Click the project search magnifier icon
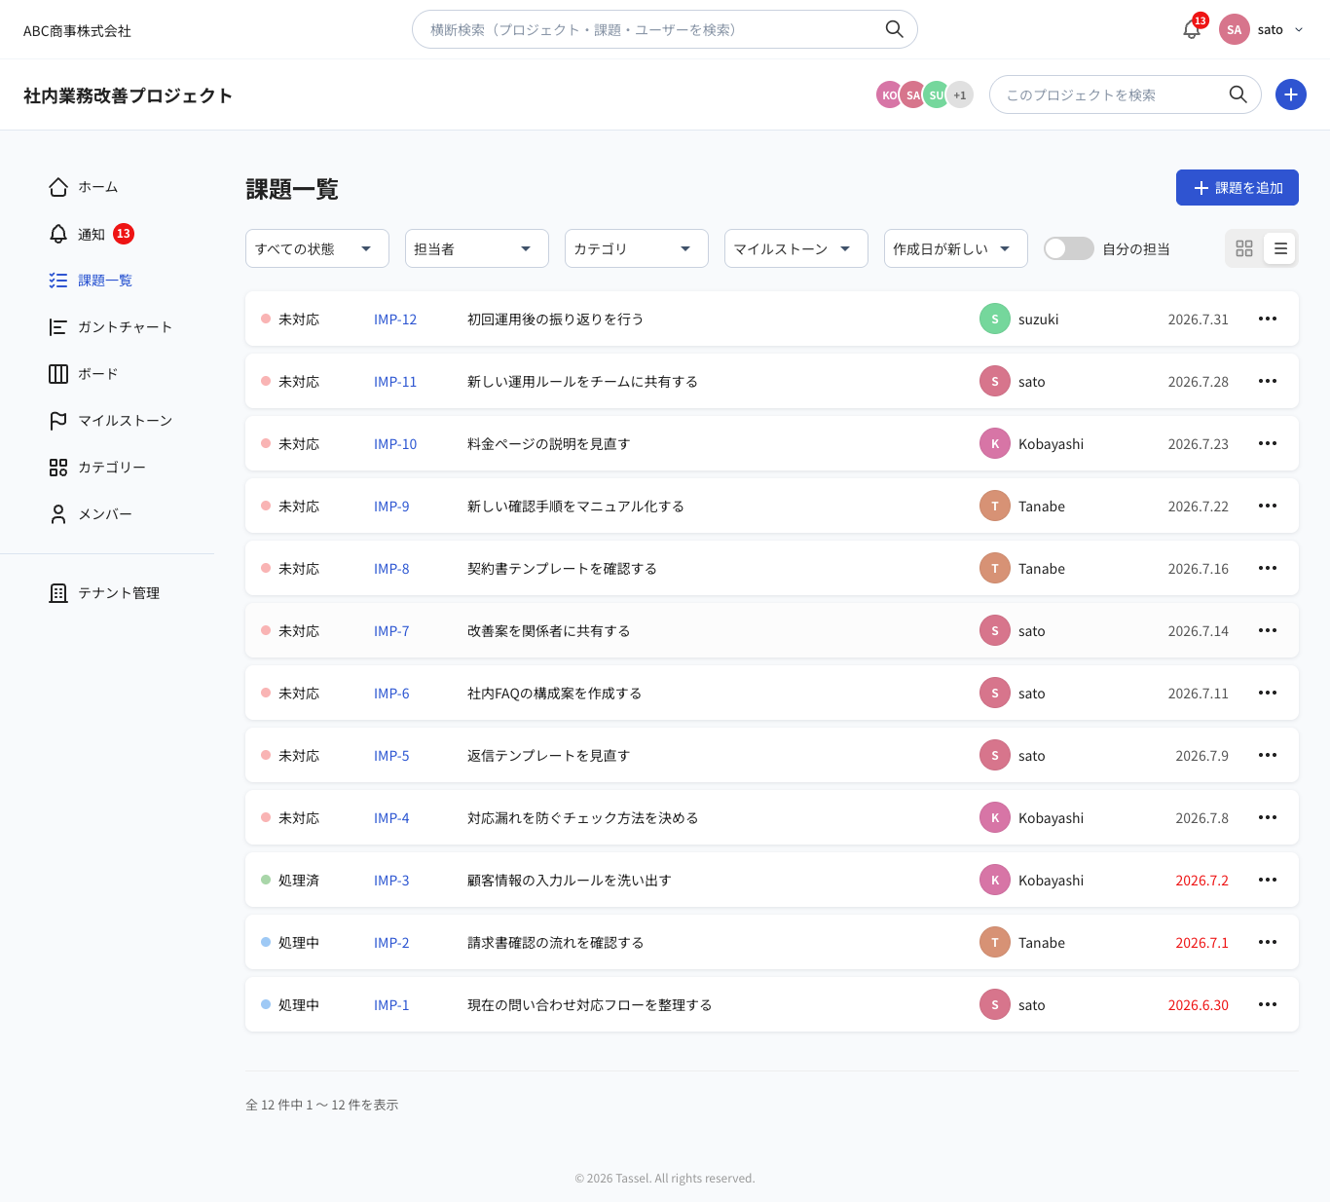This screenshot has width=1330, height=1202. coord(1238,94)
